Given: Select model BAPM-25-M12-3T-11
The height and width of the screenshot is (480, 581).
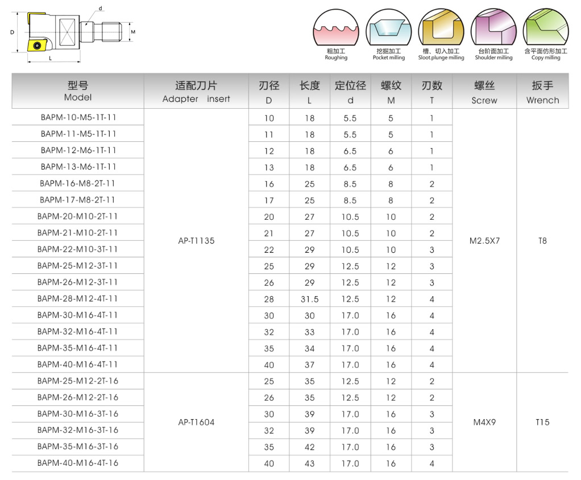Looking at the screenshot, I should click(x=77, y=265).
